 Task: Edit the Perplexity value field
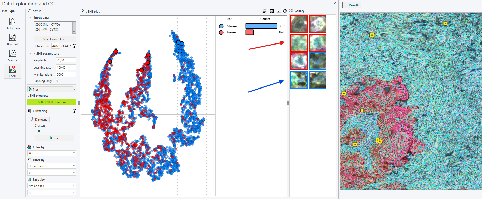[66, 60]
